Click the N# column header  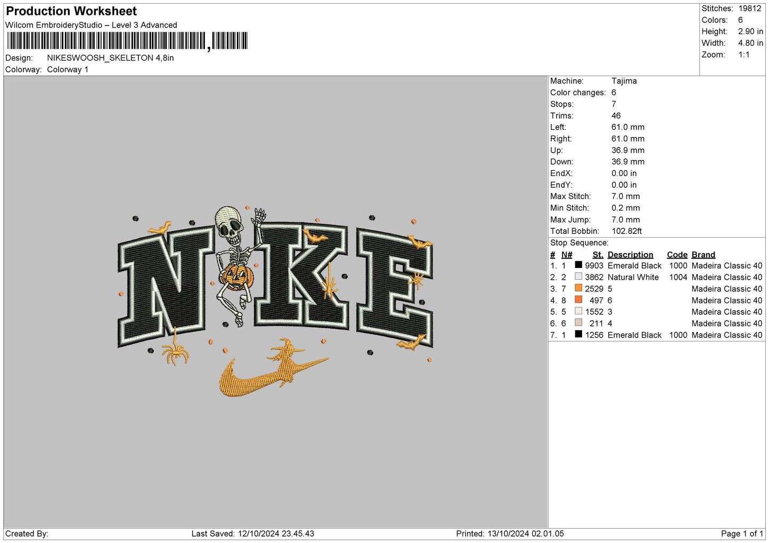pos(567,255)
